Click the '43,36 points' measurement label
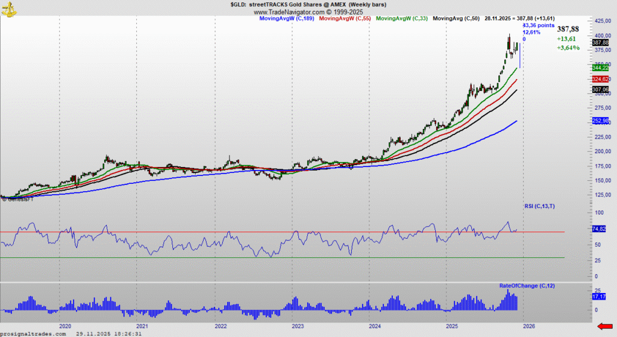The image size is (617, 337). tap(538, 25)
